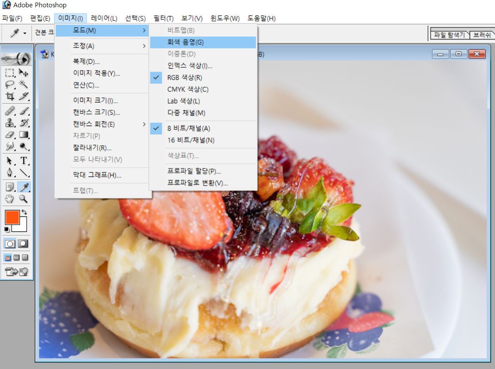Open the 윈도우(W) menu

coord(225,18)
